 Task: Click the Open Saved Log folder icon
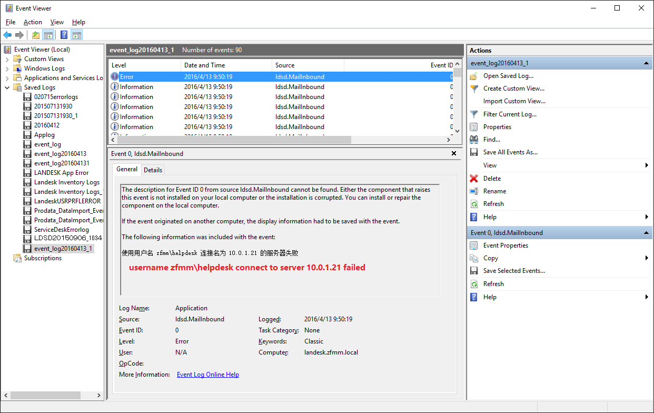click(473, 76)
